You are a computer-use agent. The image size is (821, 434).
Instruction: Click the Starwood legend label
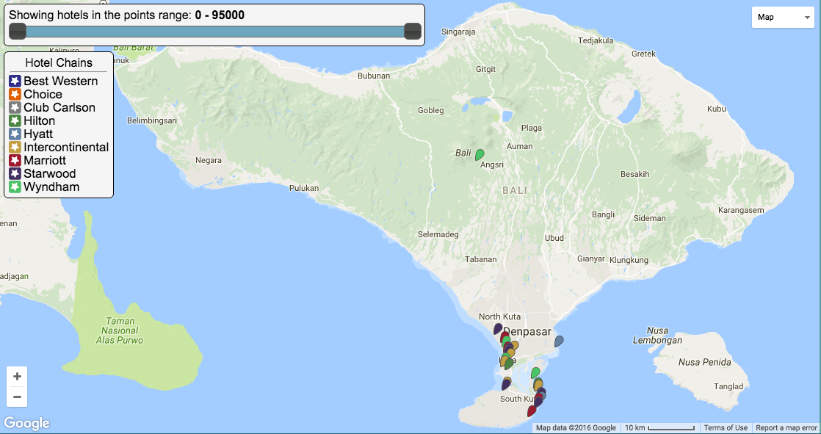(50, 174)
